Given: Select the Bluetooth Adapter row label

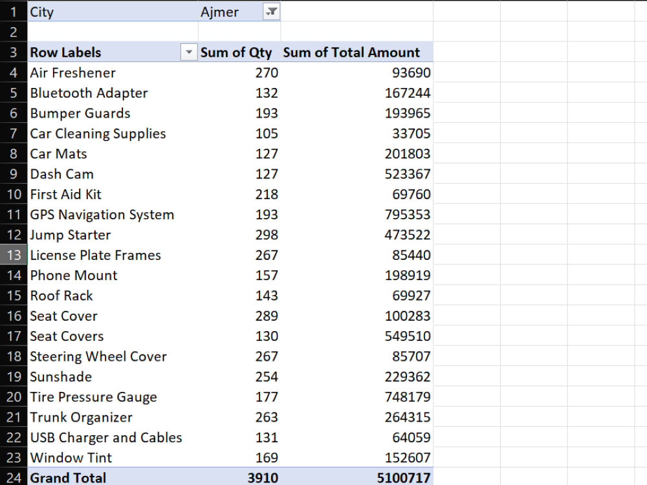Looking at the screenshot, I should click(x=113, y=92).
